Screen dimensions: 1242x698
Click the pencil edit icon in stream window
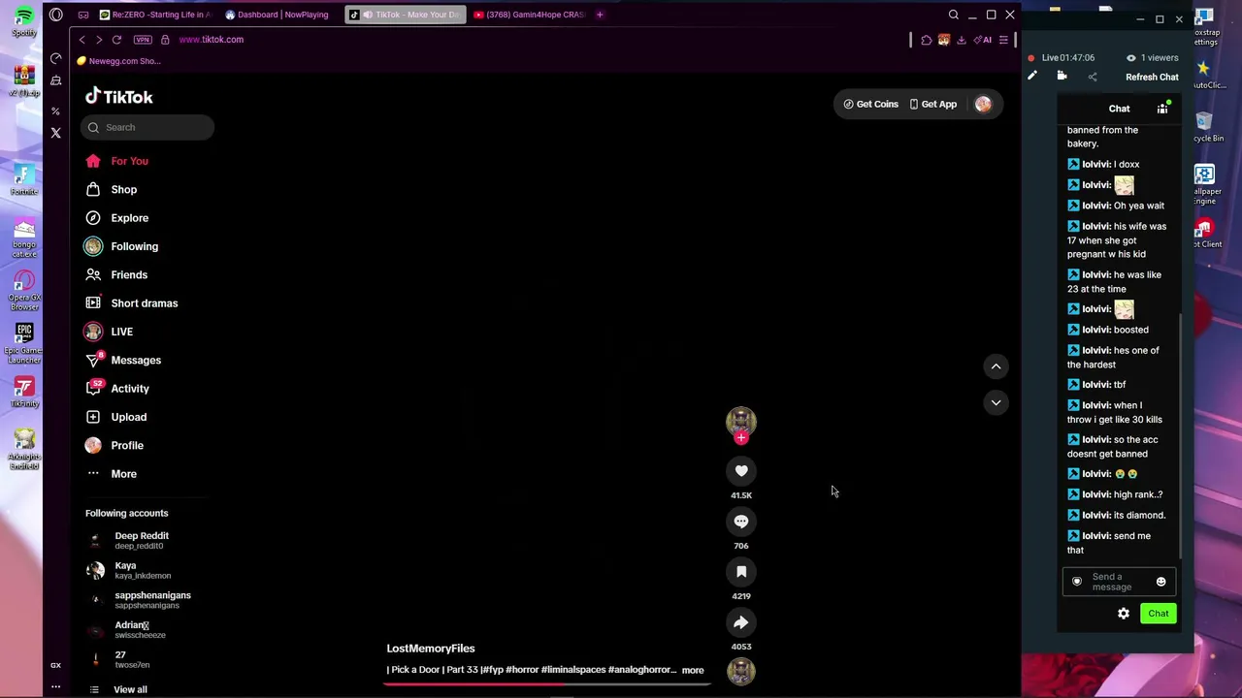[x=1032, y=77]
